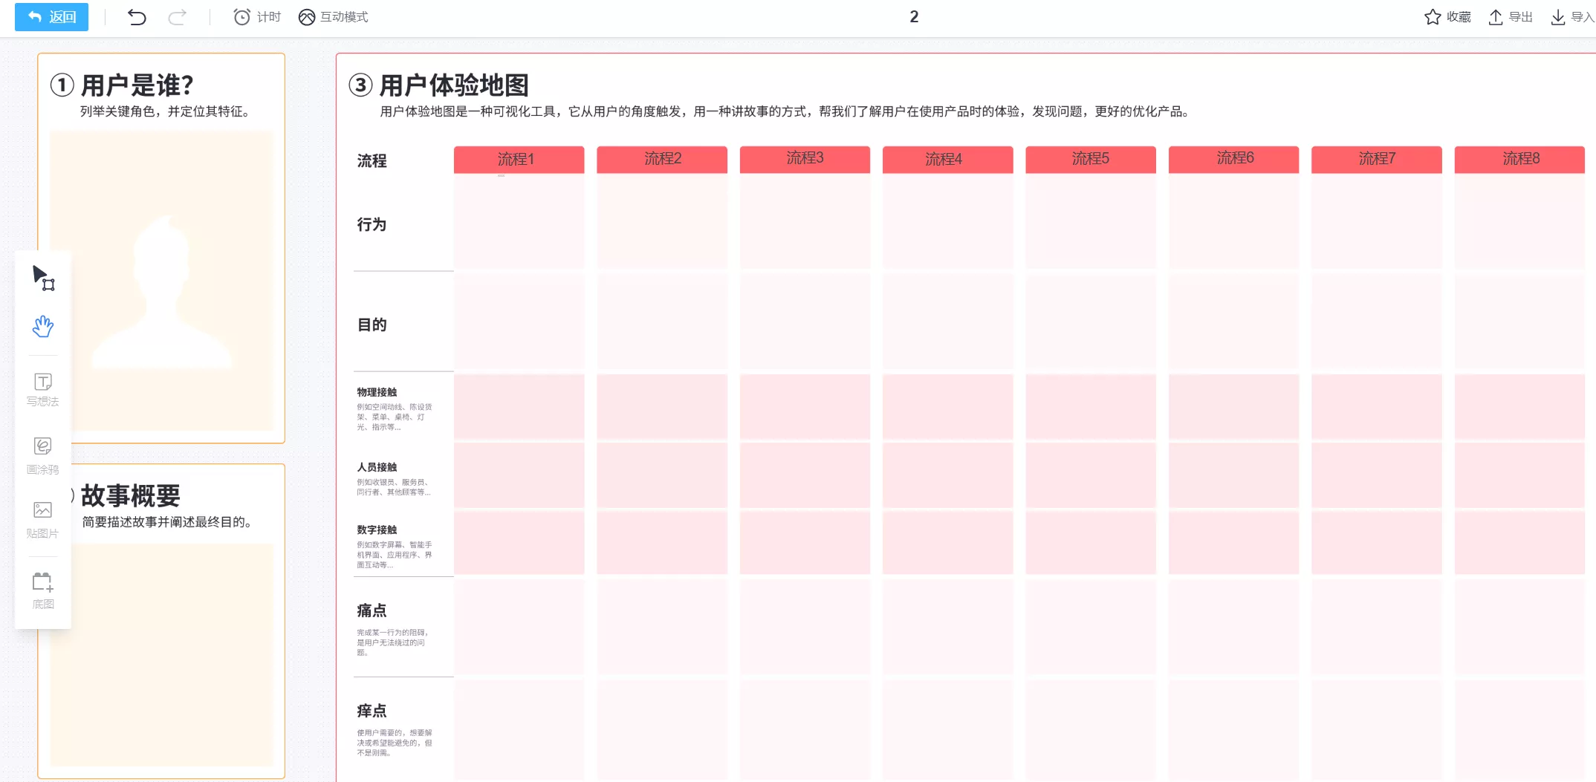Click the 流程4 header card
The width and height of the screenshot is (1596, 782).
coord(947,159)
